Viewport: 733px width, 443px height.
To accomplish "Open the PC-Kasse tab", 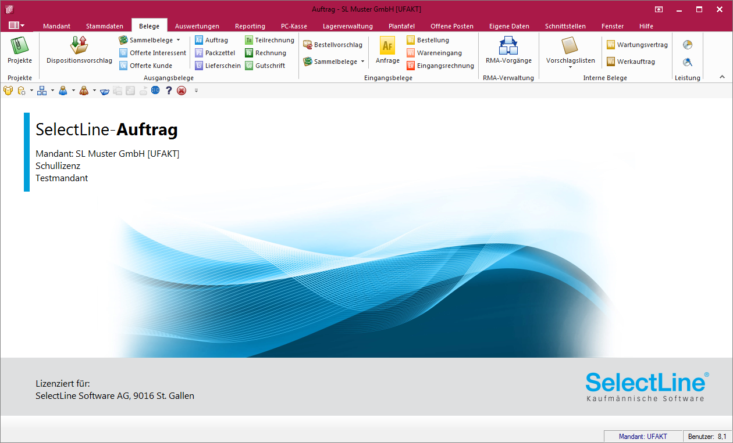I will (294, 26).
